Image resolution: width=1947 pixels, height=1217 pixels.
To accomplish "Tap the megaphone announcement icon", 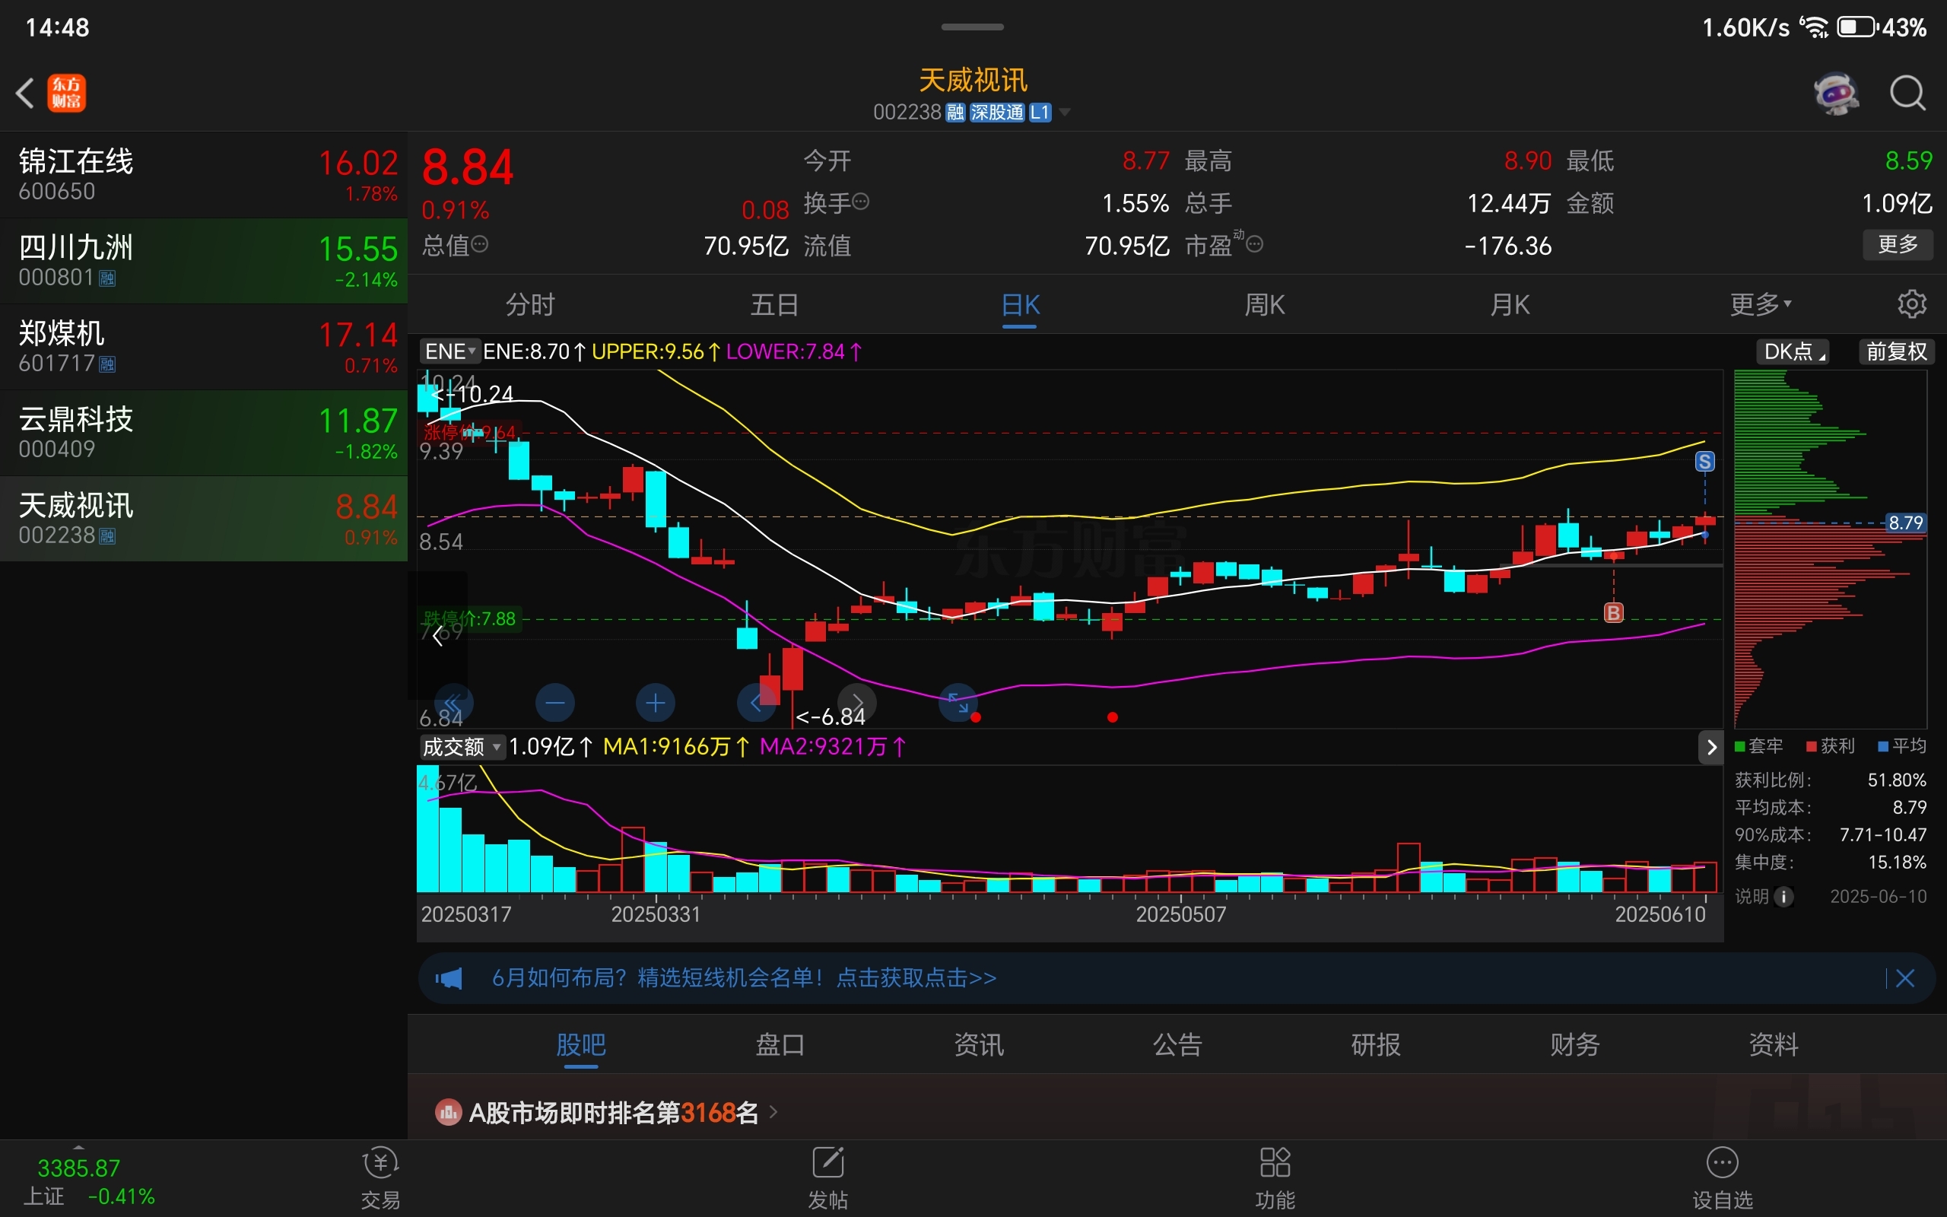I will click(x=449, y=978).
